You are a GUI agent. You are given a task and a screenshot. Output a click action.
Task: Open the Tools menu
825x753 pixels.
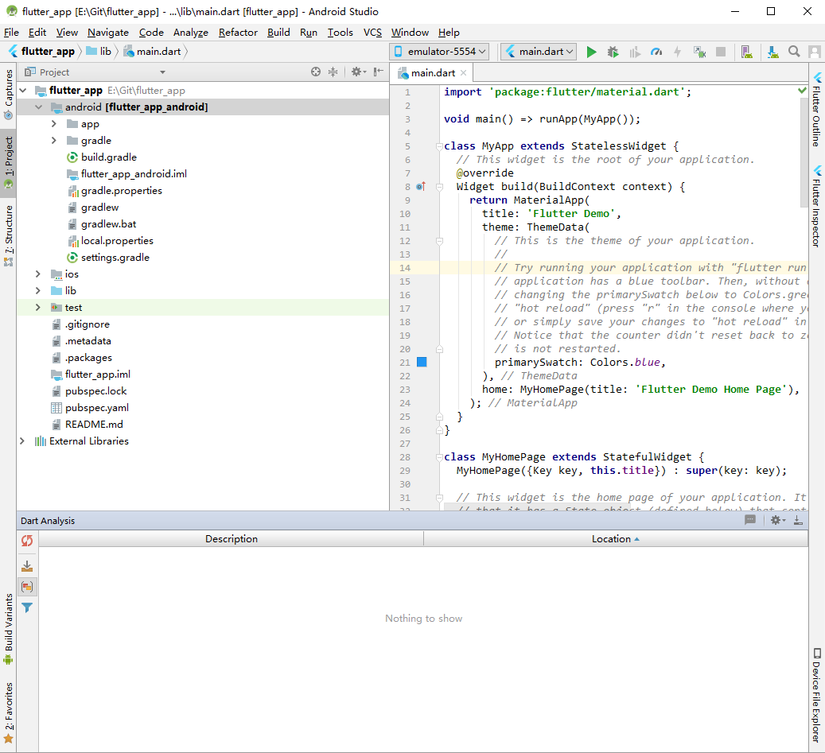340,33
